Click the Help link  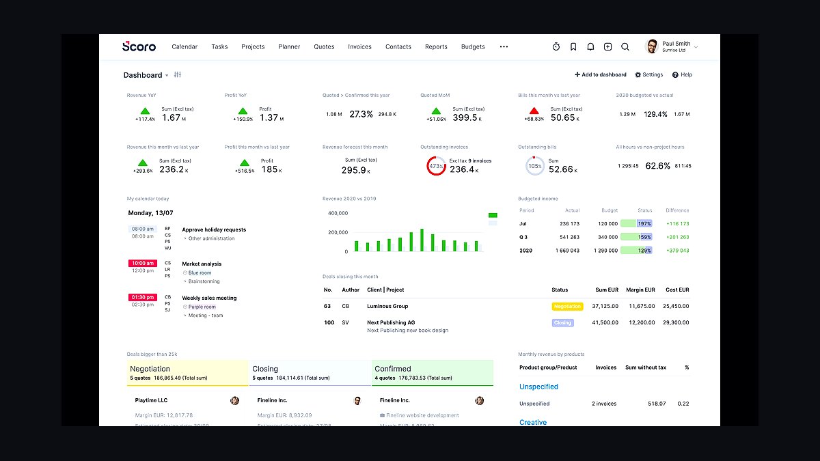click(x=682, y=74)
